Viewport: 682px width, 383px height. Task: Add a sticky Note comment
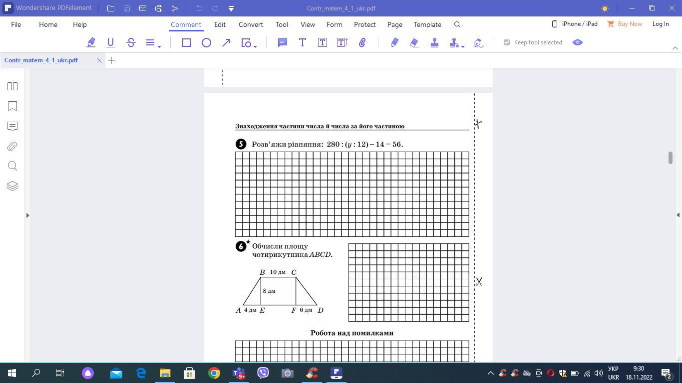pos(283,43)
